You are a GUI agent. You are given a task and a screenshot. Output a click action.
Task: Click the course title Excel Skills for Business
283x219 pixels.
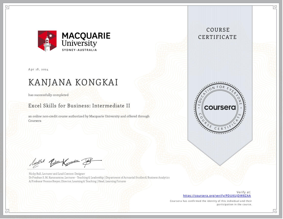(79, 106)
